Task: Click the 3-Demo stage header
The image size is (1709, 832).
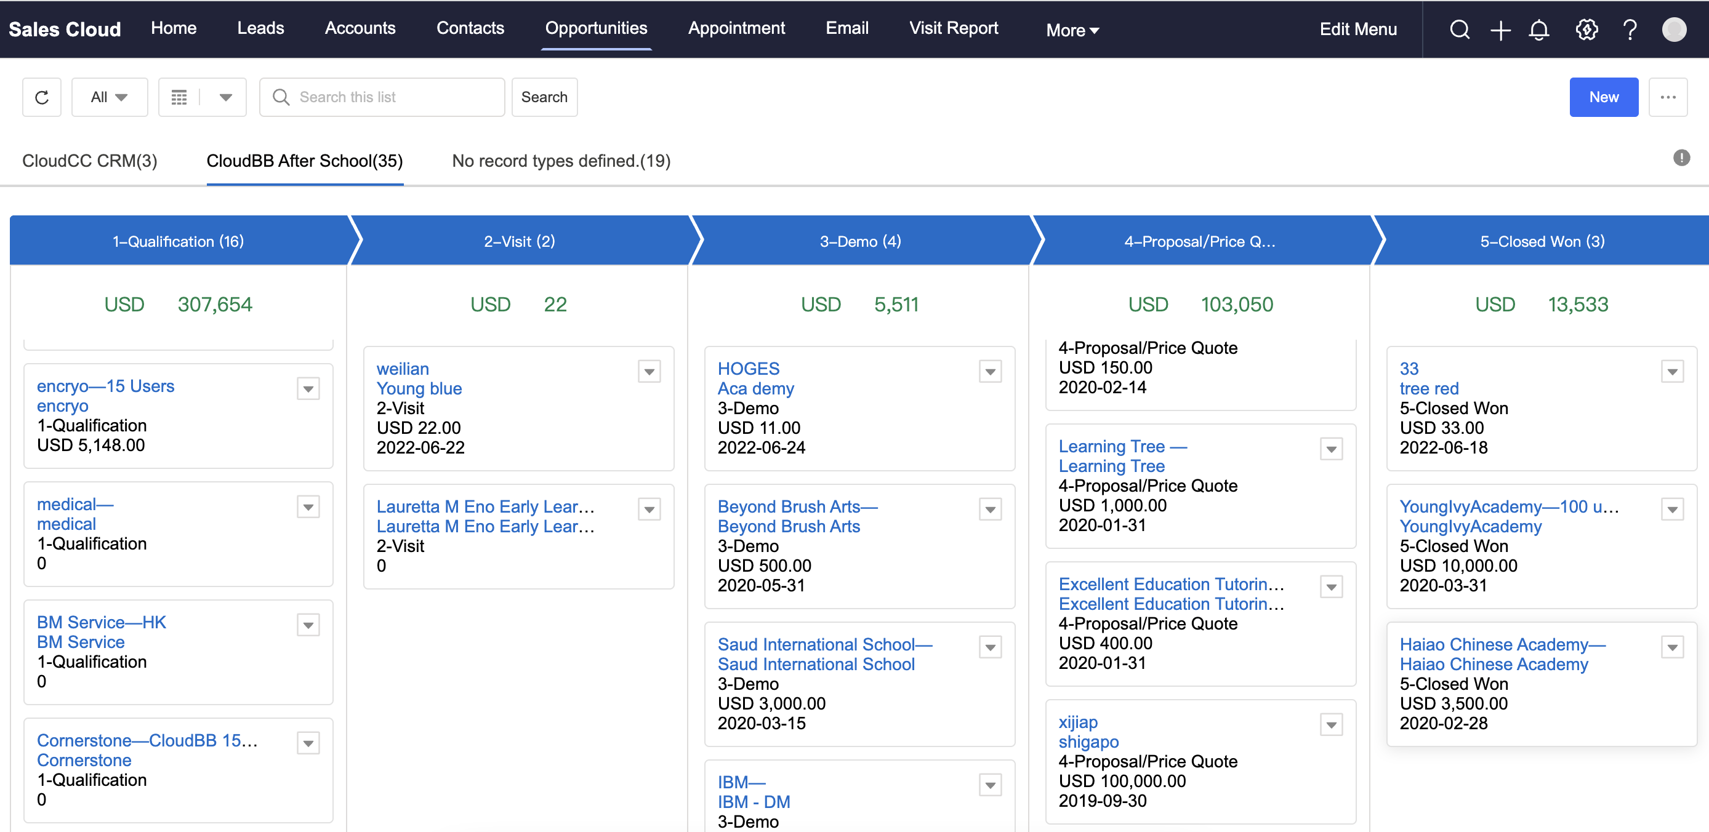Action: tap(860, 241)
